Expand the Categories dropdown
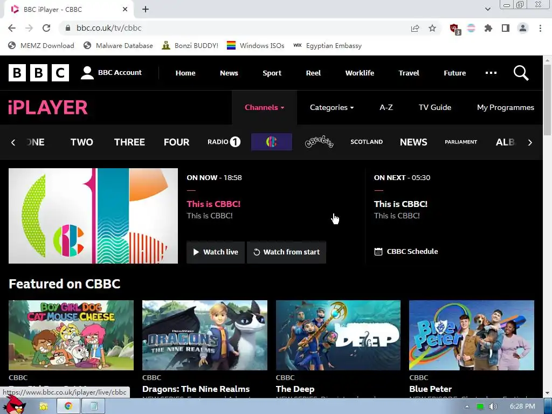This screenshot has width=552, height=414. pyautogui.click(x=332, y=107)
